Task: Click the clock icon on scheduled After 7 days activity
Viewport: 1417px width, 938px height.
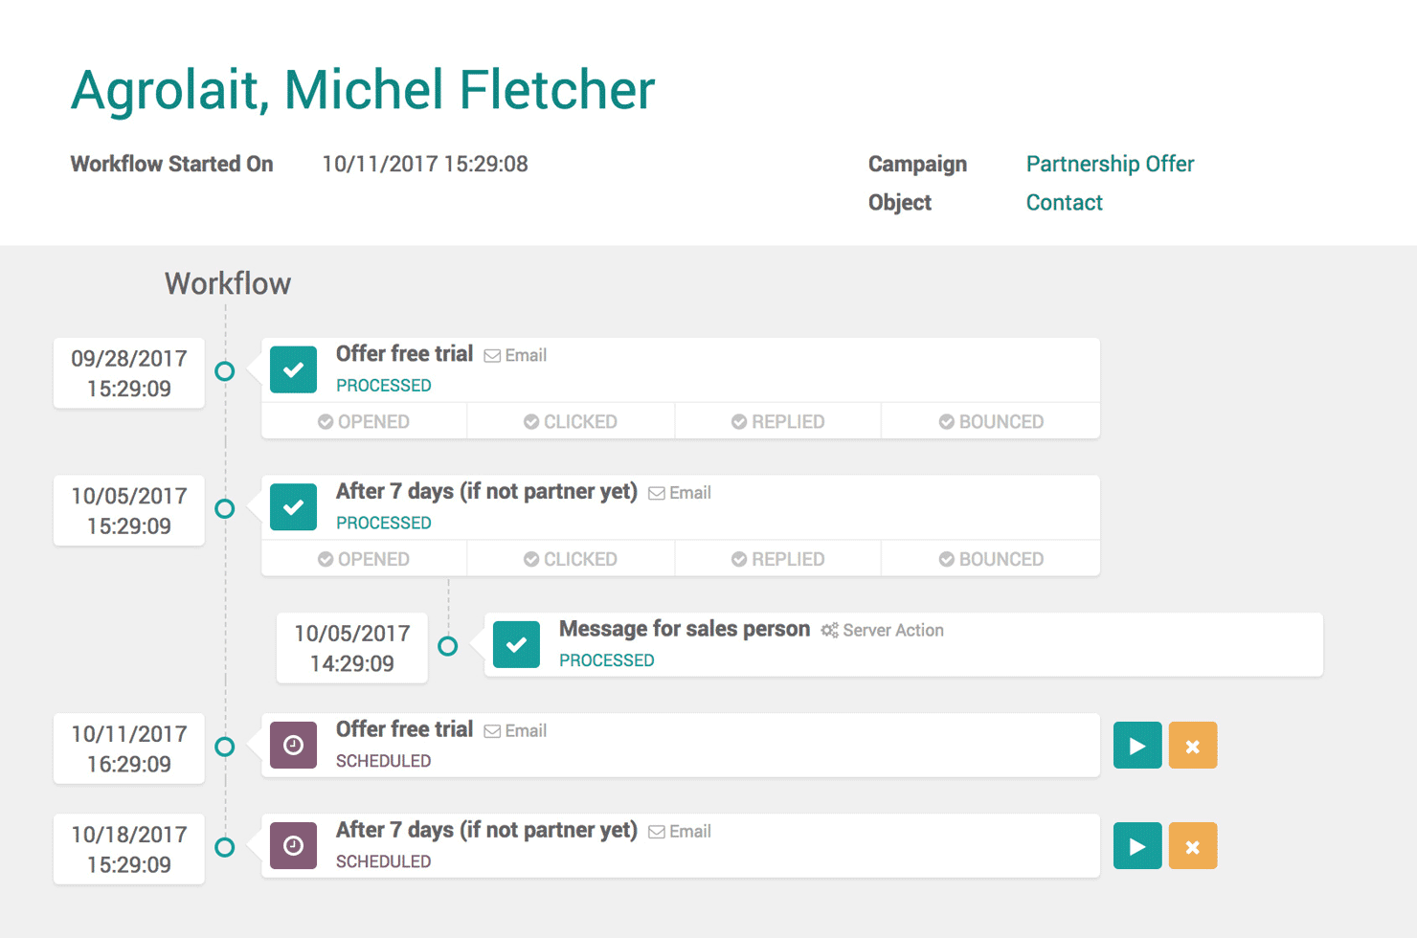Action: pos(293,845)
